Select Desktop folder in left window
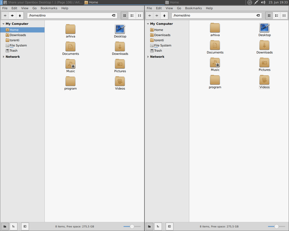The width and height of the screenshot is (289, 231). [x=120, y=31]
